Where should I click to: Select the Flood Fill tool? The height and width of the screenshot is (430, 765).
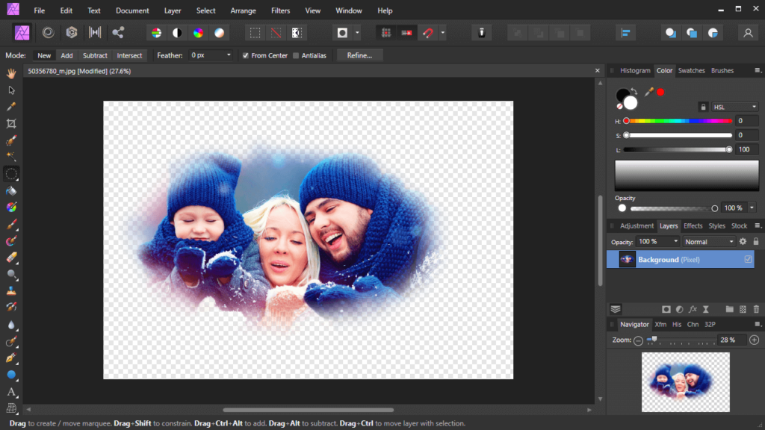[10, 191]
